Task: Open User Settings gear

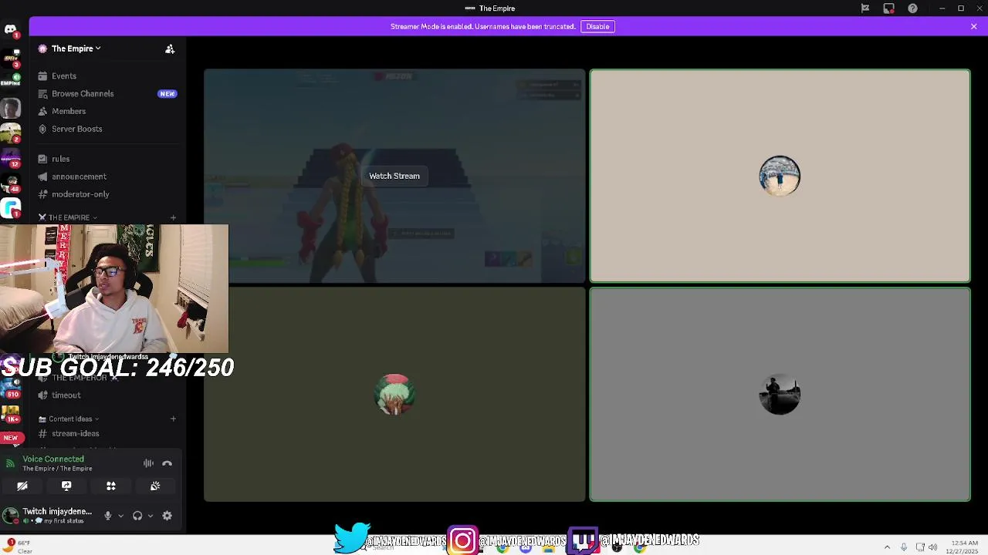Action: 167,516
